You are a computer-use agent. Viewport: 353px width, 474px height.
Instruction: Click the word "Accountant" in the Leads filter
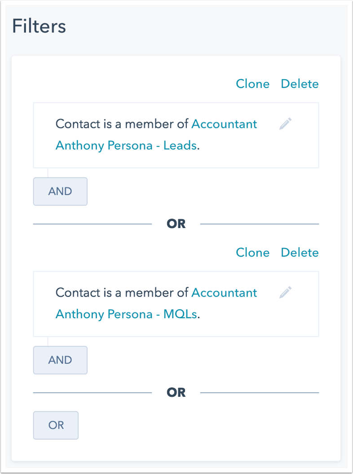pos(224,124)
